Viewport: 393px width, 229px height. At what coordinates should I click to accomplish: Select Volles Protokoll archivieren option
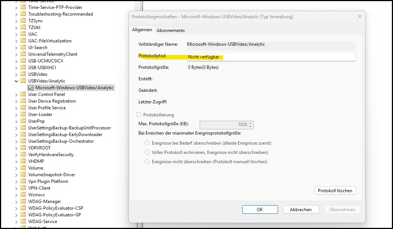(147, 152)
